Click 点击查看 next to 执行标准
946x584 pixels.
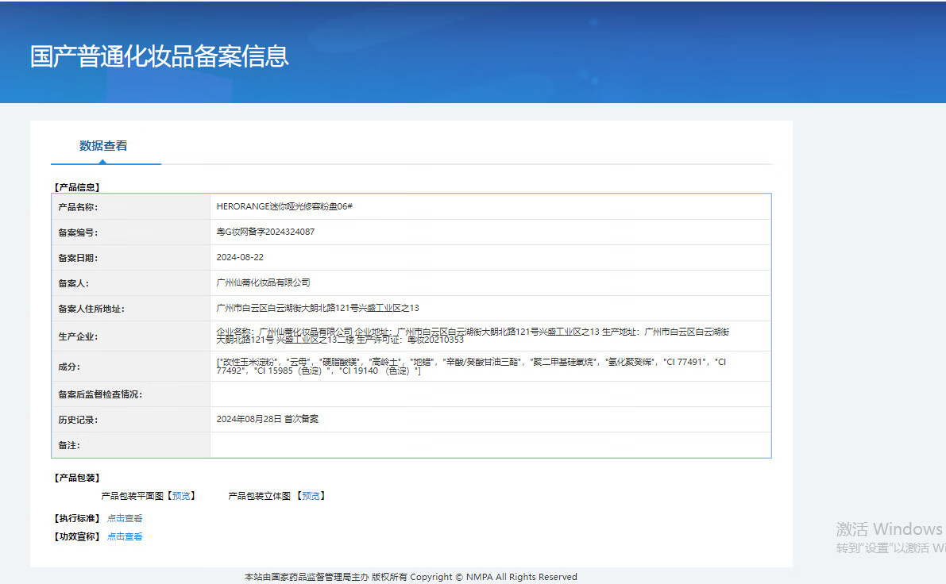pos(125,518)
